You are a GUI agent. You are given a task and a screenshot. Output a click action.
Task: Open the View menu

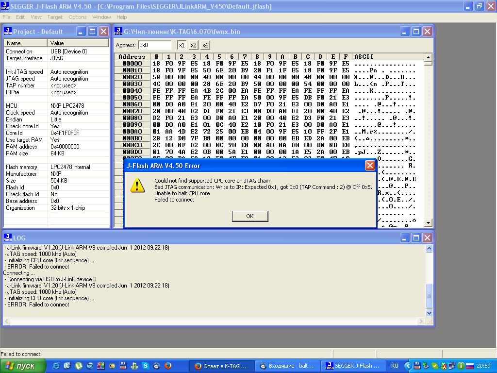pyautogui.click(x=36, y=17)
